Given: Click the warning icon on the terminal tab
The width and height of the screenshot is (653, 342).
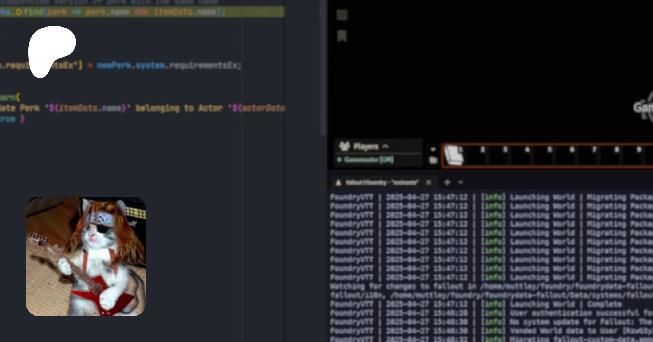Looking at the screenshot, I should pos(338,182).
